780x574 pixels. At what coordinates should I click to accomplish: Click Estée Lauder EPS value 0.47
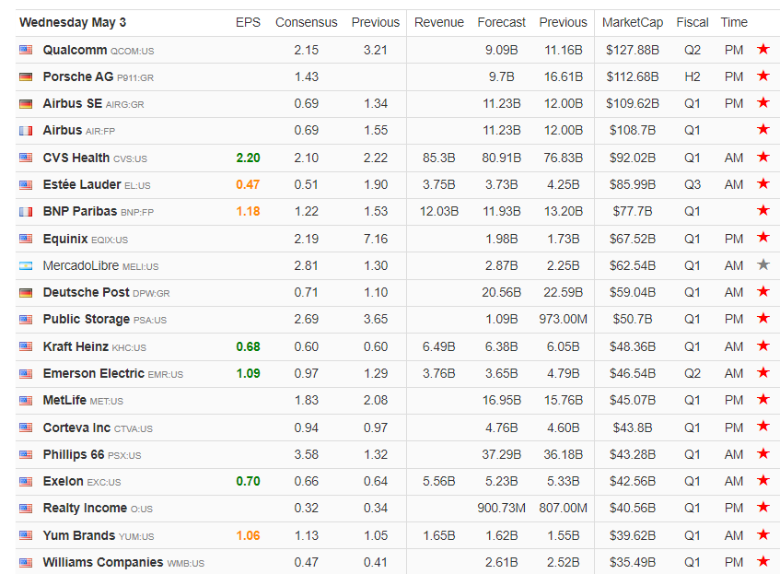[249, 184]
